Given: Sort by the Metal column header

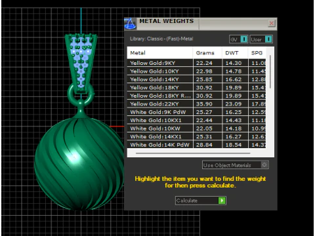Looking at the screenshot, I should pyautogui.click(x=160, y=53).
